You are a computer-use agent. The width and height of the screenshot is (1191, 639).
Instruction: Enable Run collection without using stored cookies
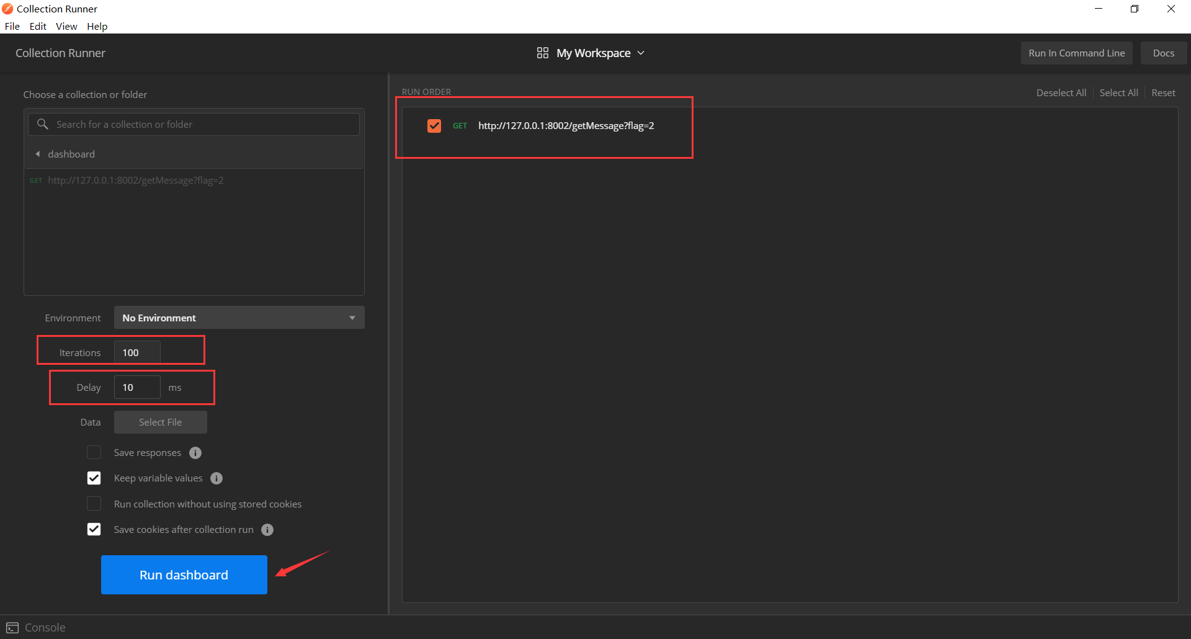pos(94,503)
